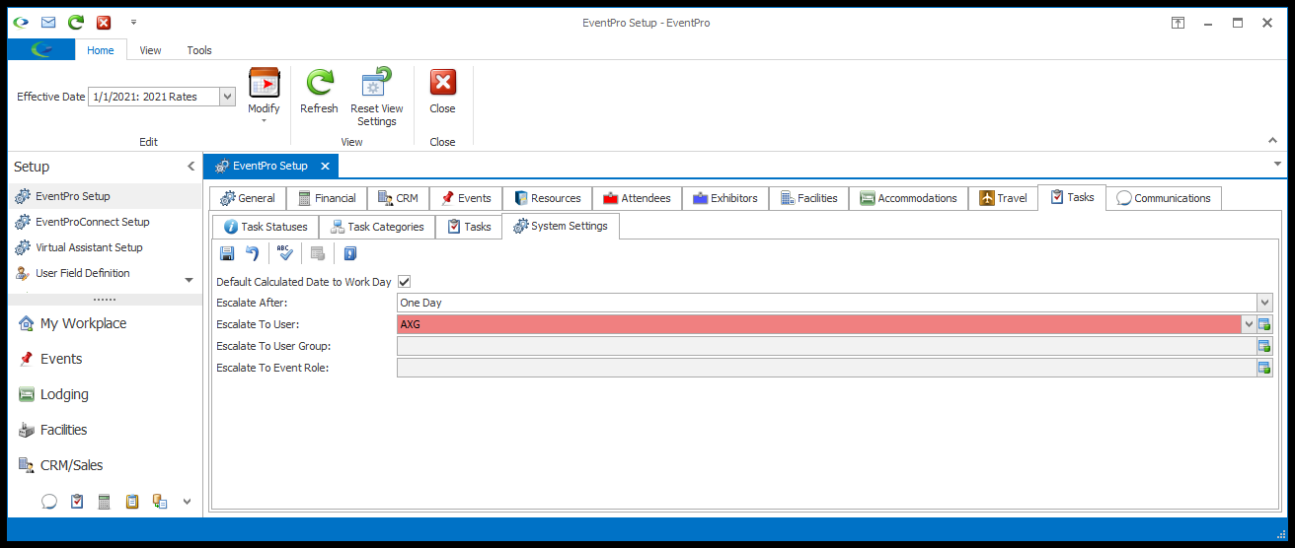
Task: Open the Facilities navigation group
Action: [103, 430]
